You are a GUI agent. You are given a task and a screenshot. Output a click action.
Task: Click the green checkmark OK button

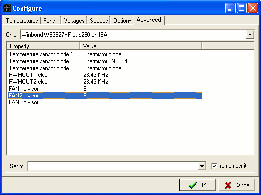[x=197, y=185]
